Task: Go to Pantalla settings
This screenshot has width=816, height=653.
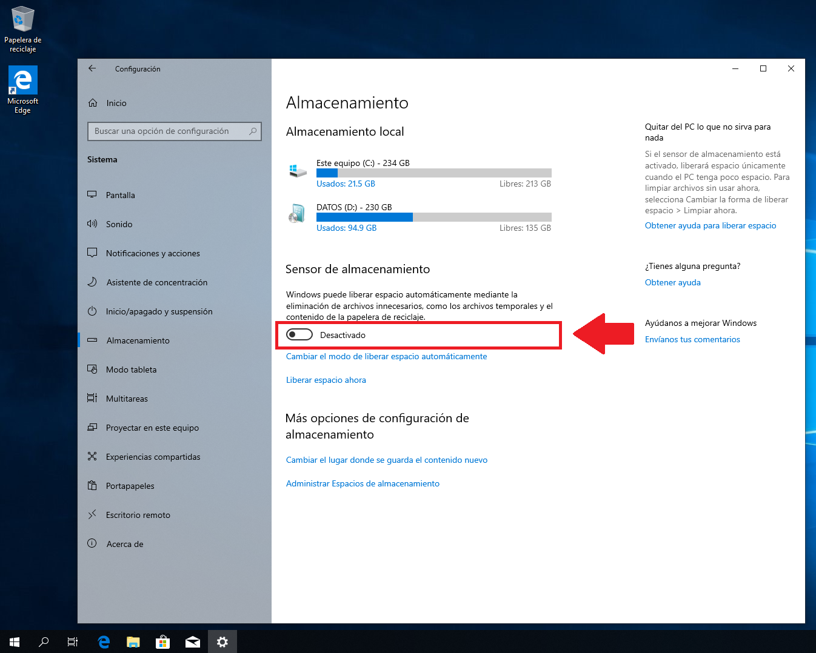Action: point(120,195)
